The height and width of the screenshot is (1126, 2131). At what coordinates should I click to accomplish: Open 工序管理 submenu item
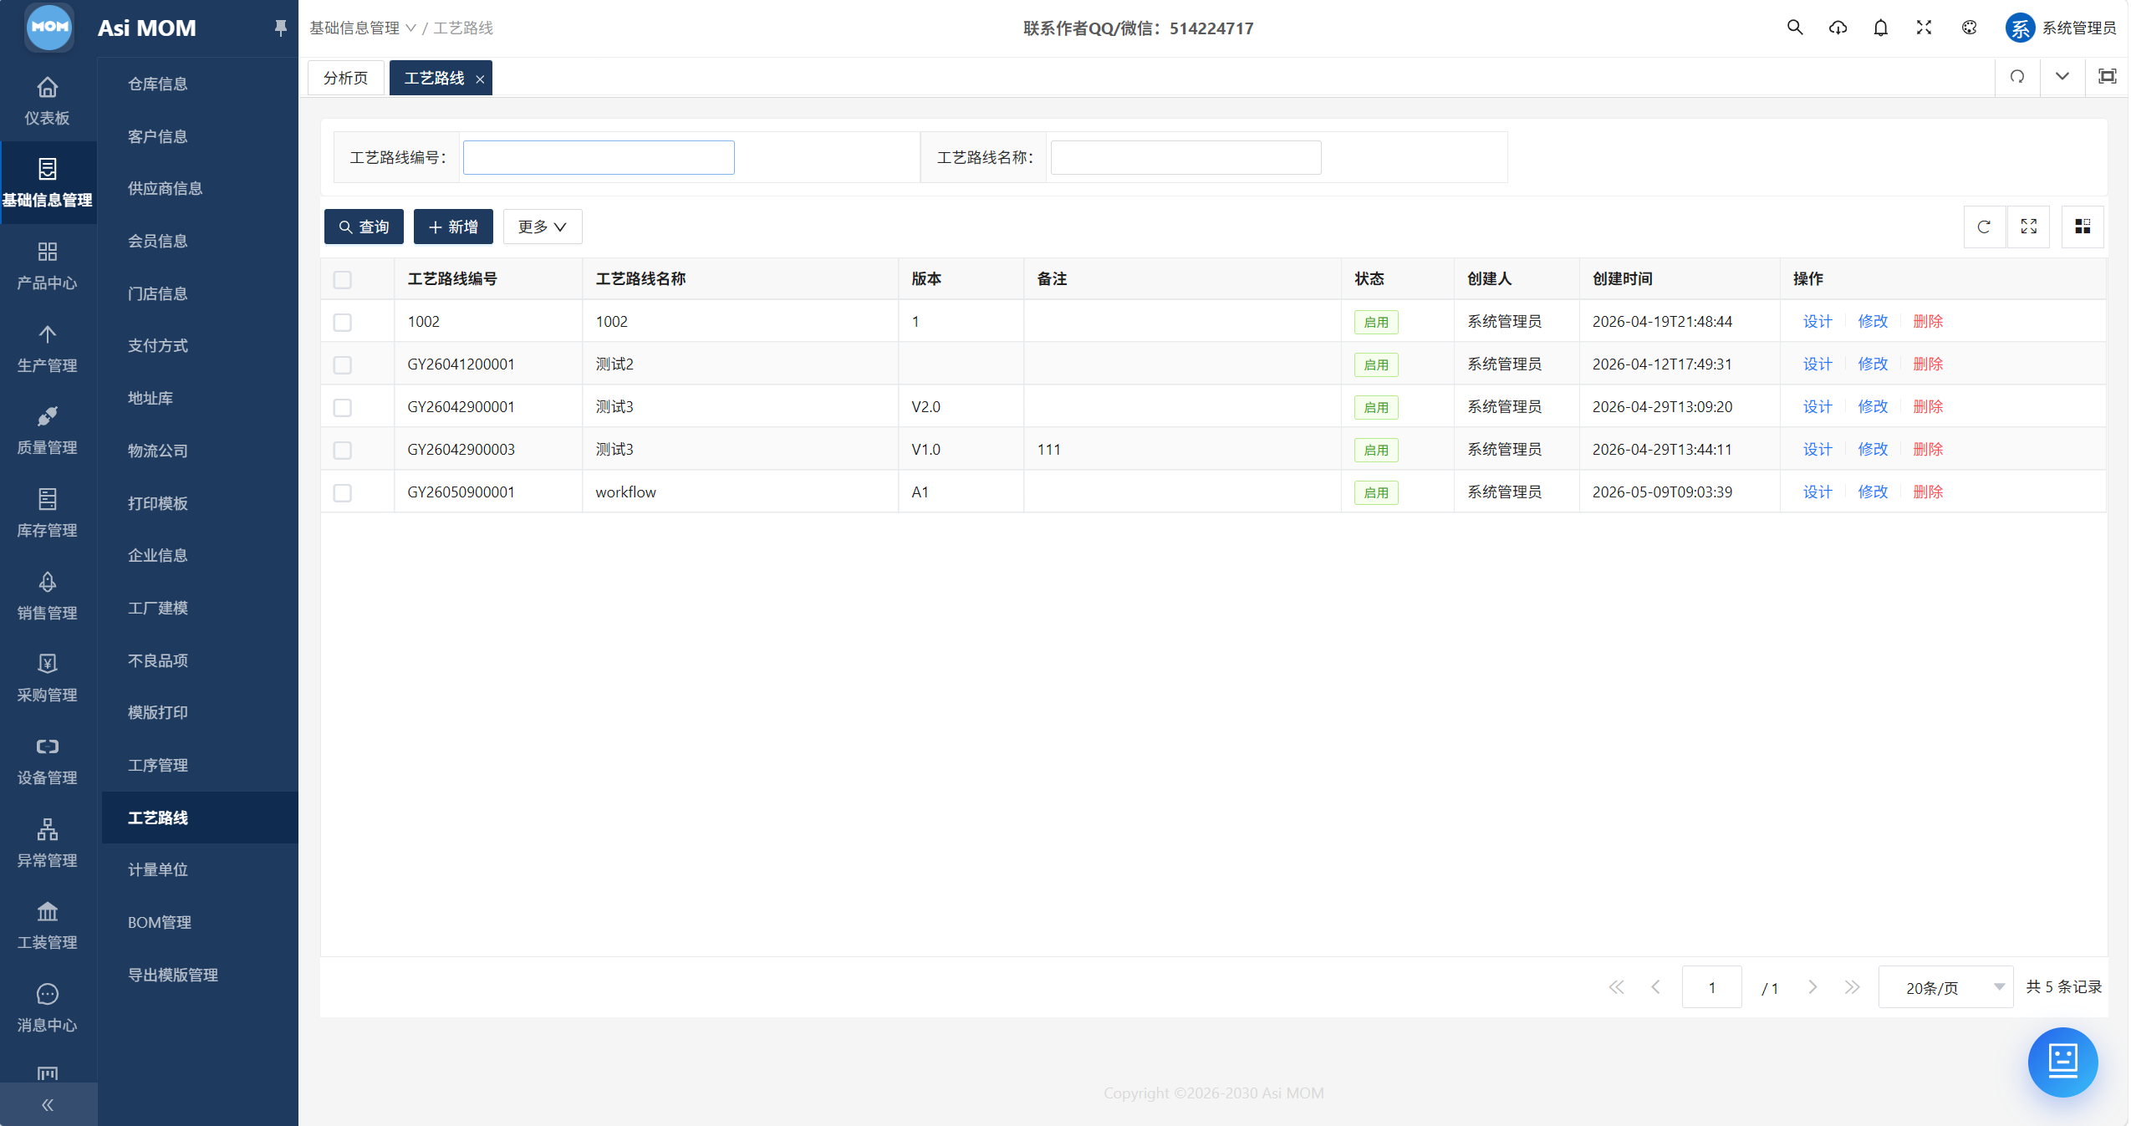point(157,765)
